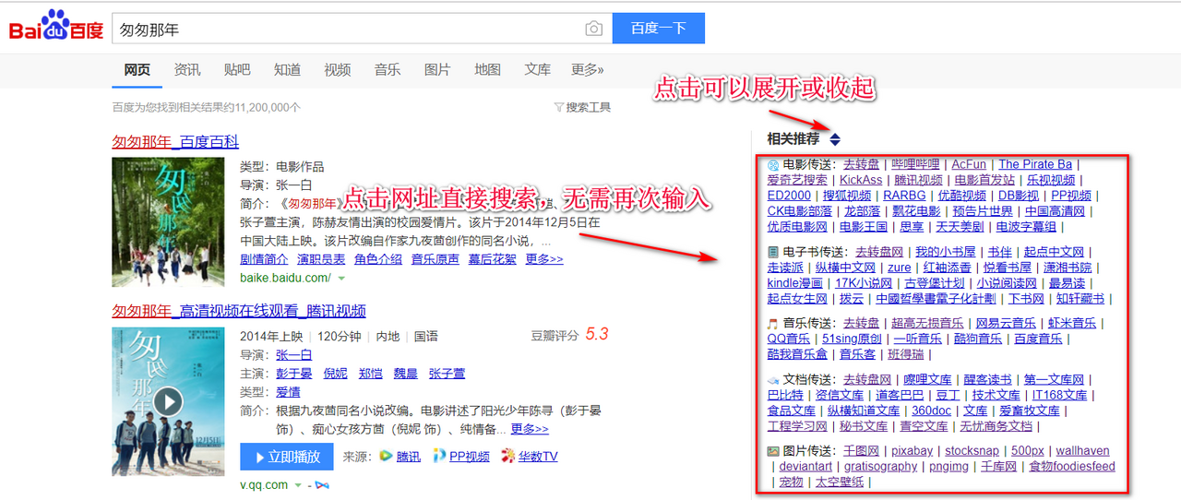Open the 演职员表 sublink

coord(321,260)
